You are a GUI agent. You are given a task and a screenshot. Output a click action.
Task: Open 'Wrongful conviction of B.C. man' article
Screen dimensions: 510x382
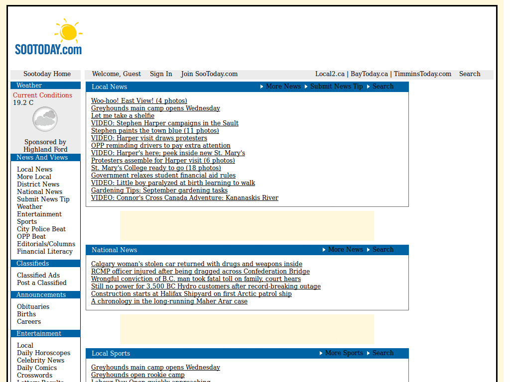pos(196,279)
